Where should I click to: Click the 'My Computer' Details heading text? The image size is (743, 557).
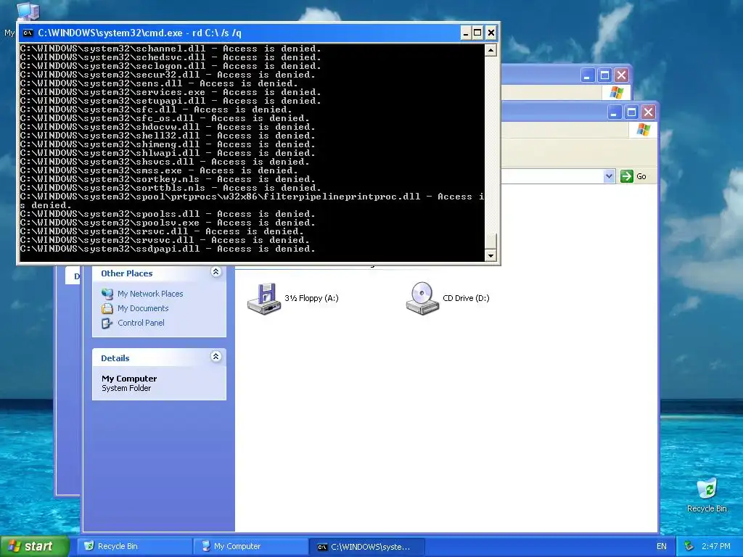(x=129, y=379)
